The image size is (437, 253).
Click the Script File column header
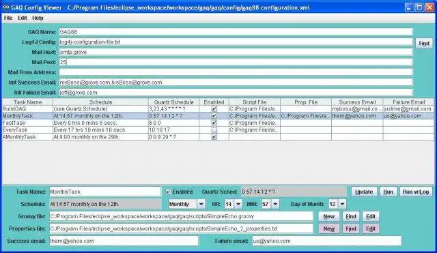pyautogui.click(x=255, y=102)
